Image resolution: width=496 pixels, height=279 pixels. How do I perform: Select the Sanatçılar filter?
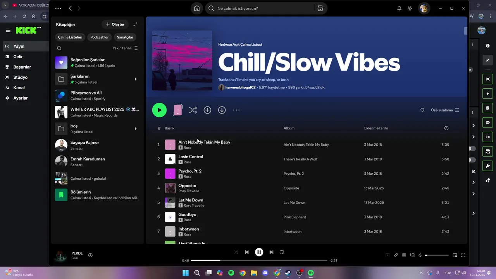[125, 37]
